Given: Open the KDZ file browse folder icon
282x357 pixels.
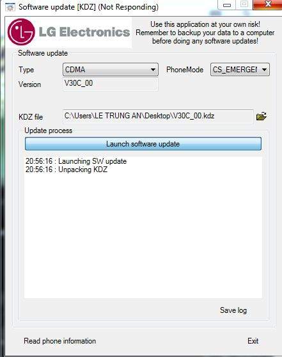Looking at the screenshot, I should [x=262, y=116].
